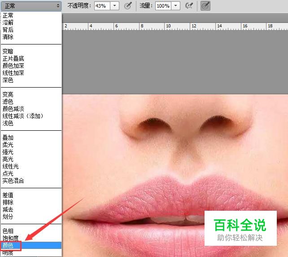288x257 pixels.
Task: Select 变亮 blend mode
Action: (31, 94)
